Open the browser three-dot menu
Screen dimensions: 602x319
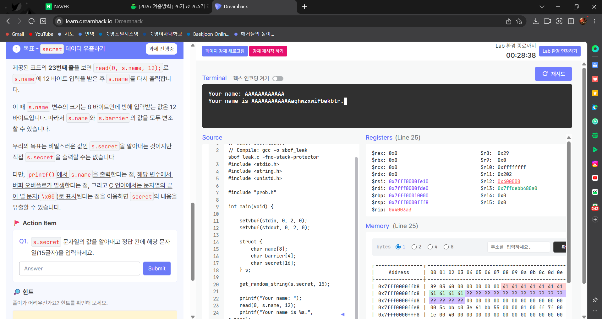[x=594, y=21]
